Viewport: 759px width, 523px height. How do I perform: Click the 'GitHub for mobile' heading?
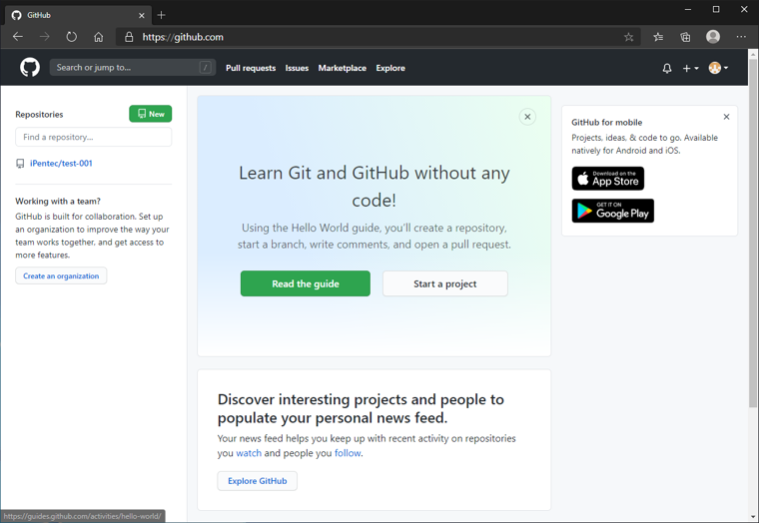coord(606,123)
